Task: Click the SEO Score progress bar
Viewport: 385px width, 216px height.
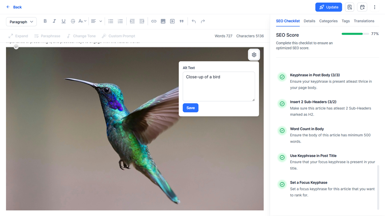Action: click(x=355, y=34)
